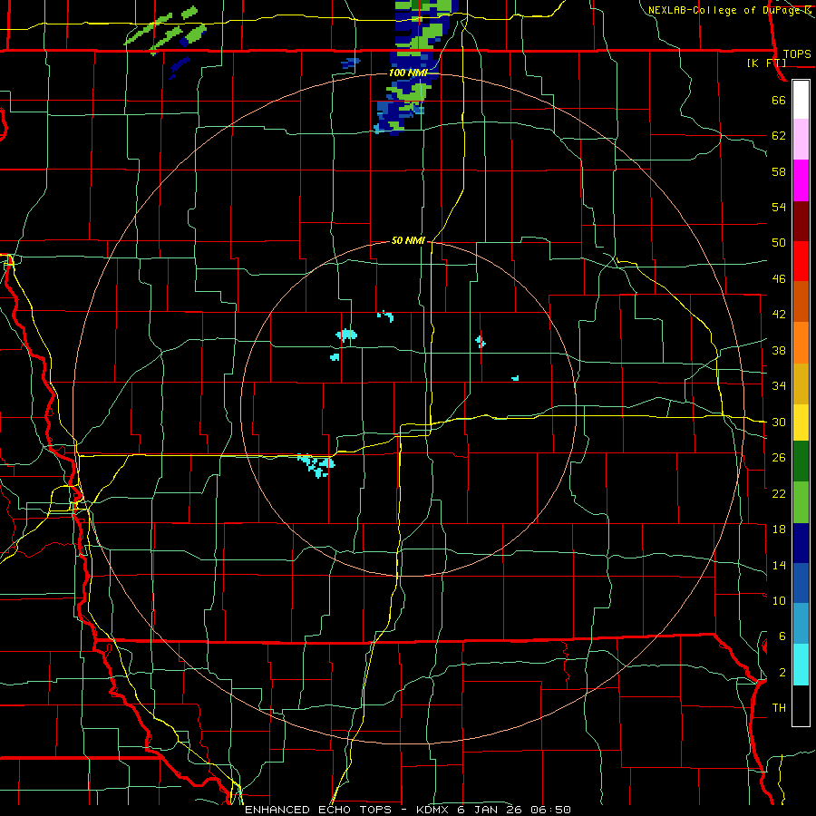
Task: Click the gold 34-38 kft legend swatch
Action: pos(801,384)
